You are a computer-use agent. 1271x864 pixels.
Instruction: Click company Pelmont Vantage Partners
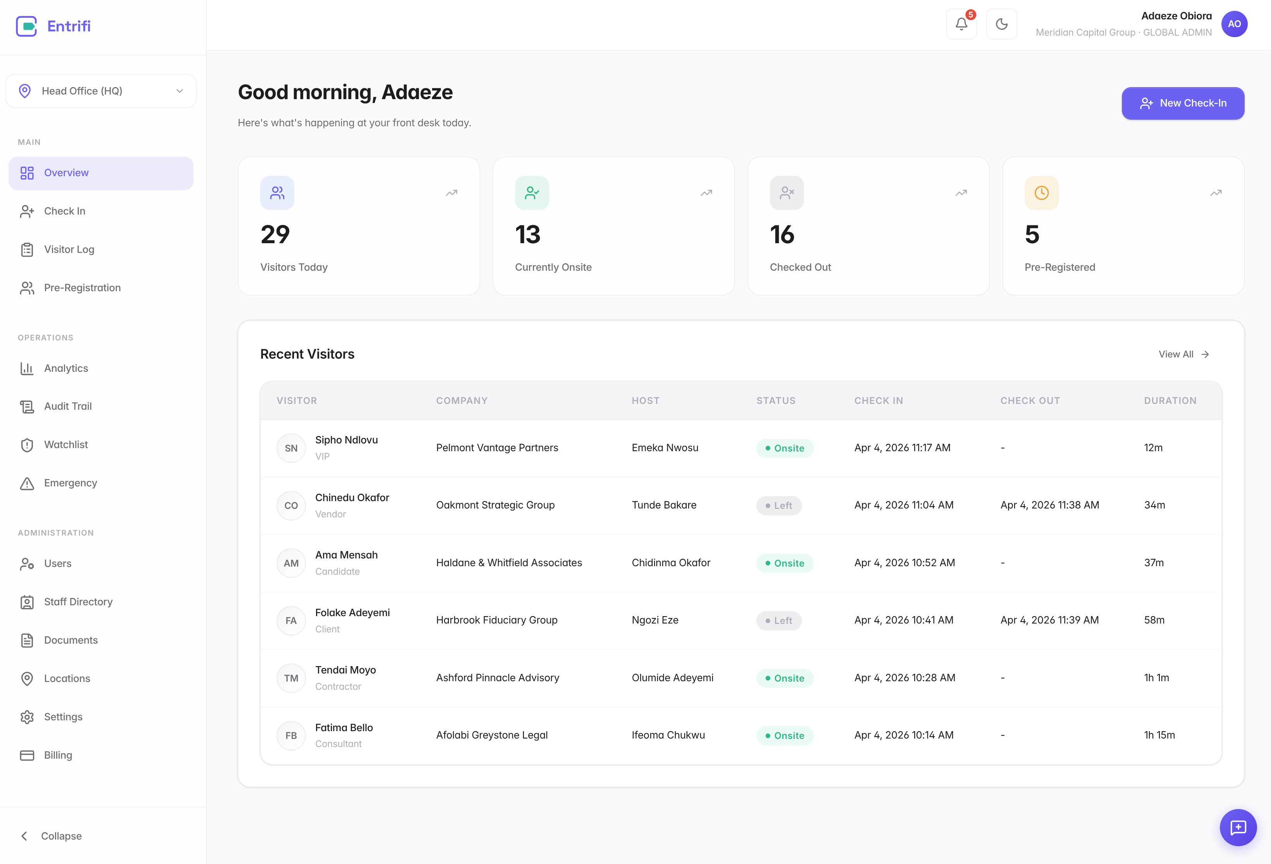coord(497,448)
